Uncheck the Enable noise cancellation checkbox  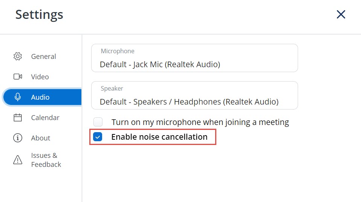[98, 137]
